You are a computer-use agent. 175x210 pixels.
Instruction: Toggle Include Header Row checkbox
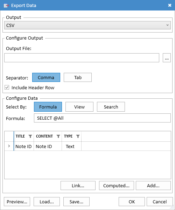(x=7, y=87)
